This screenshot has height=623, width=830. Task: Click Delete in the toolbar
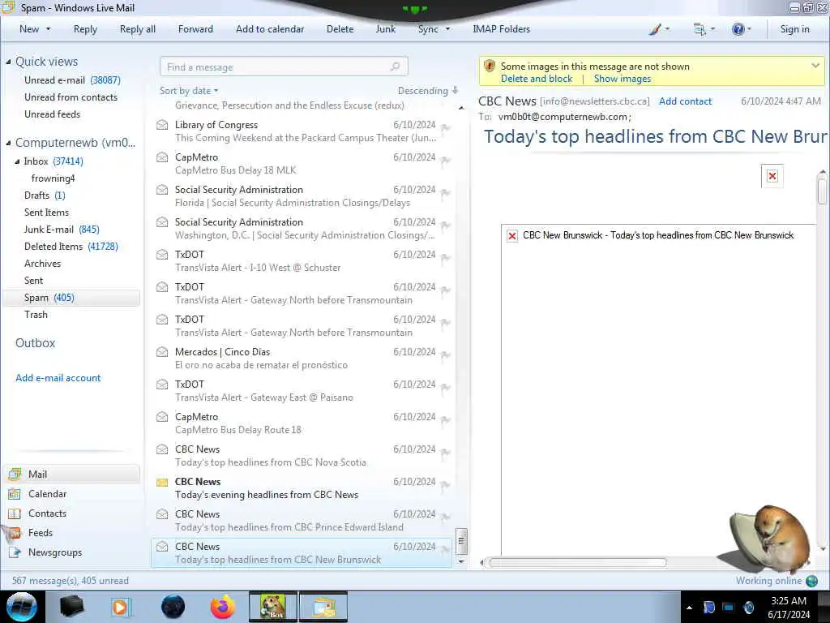340,29
